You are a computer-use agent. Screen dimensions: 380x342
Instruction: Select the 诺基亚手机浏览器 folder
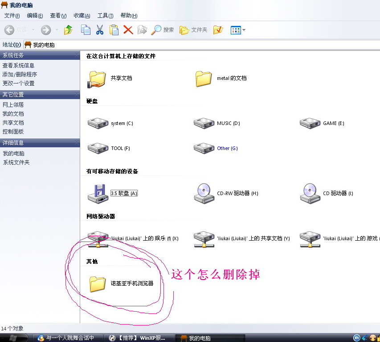click(x=98, y=284)
